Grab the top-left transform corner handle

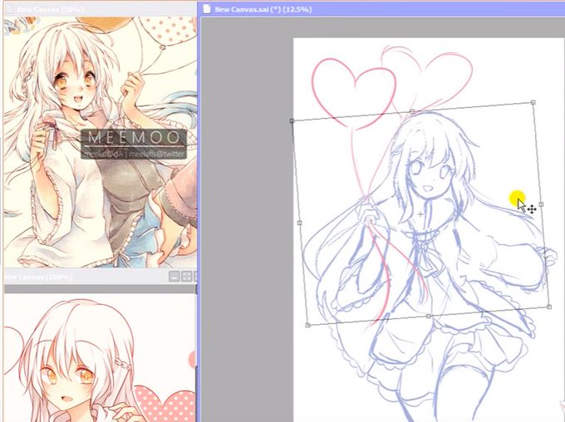(292, 121)
